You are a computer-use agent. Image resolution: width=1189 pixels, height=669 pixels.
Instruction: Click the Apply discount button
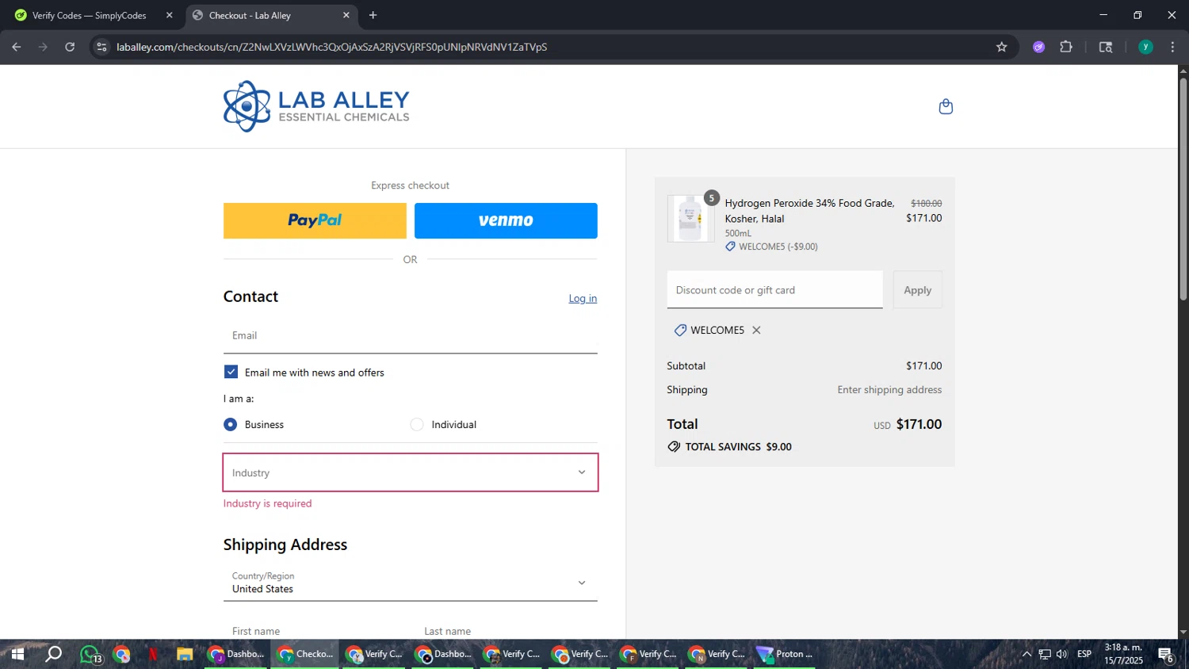918,290
